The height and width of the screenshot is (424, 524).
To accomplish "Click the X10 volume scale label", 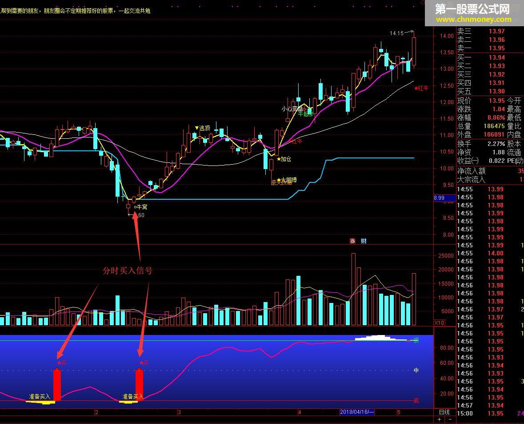I will pyautogui.click(x=439, y=323).
